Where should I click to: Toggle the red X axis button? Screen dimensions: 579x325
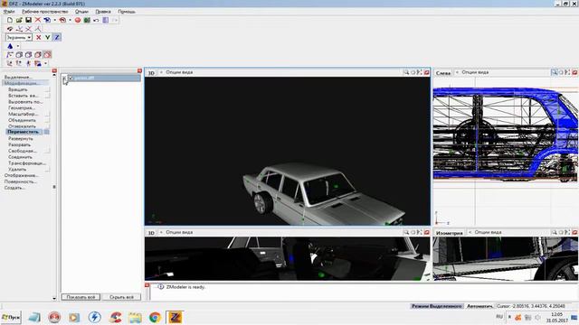pos(38,37)
